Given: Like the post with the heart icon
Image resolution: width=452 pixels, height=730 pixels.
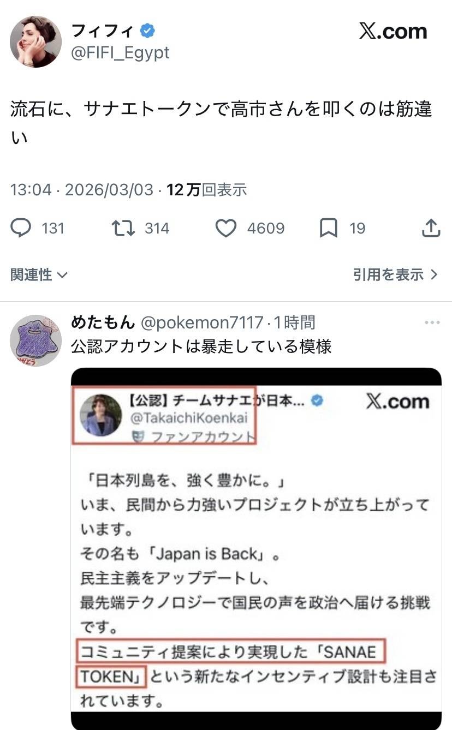Looking at the screenshot, I should (x=225, y=228).
